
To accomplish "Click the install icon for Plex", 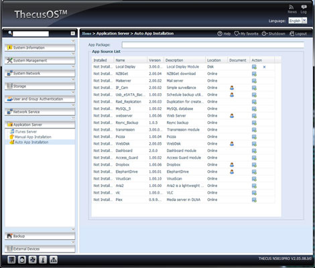I will (254, 200).
